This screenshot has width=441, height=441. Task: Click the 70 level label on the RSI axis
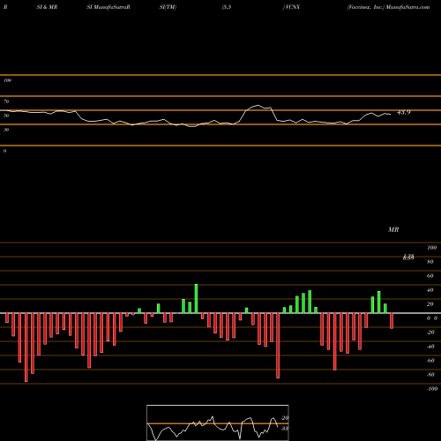6,101
